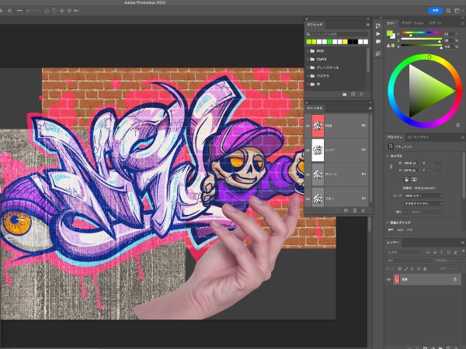
Task: Toggle visibility of RGB channel
Action: pyautogui.click(x=308, y=126)
